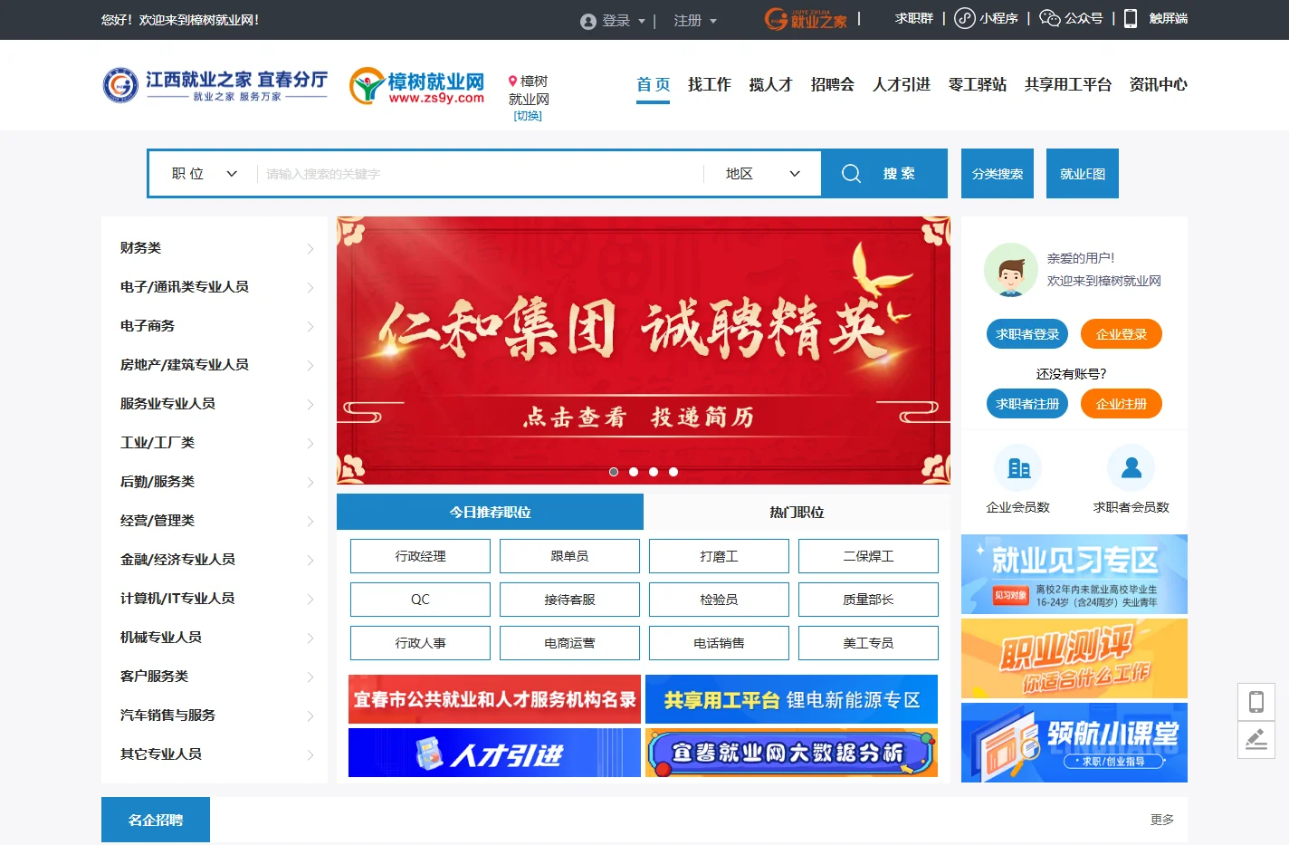Select the first banner carousel dot
Image resolution: width=1289 pixels, height=845 pixels.
click(614, 472)
